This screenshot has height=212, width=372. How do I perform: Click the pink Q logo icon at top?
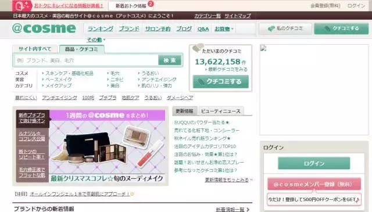coord(22,6)
